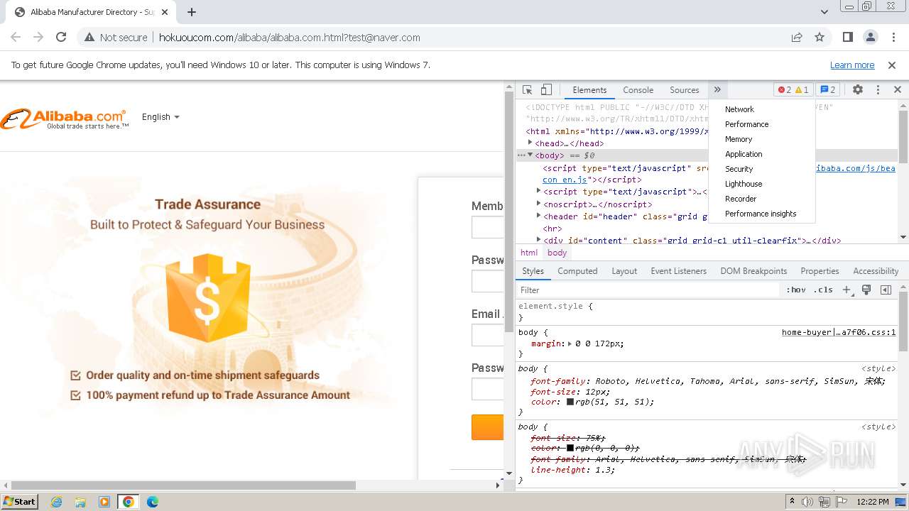Go back to previous page

pos(16,38)
